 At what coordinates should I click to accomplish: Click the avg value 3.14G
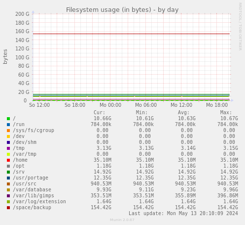tap(188, 148)
